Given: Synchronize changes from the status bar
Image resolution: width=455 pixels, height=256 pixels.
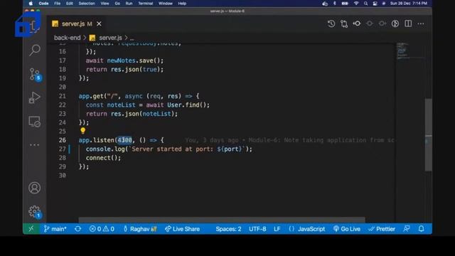Looking at the screenshot, I should (77, 229).
